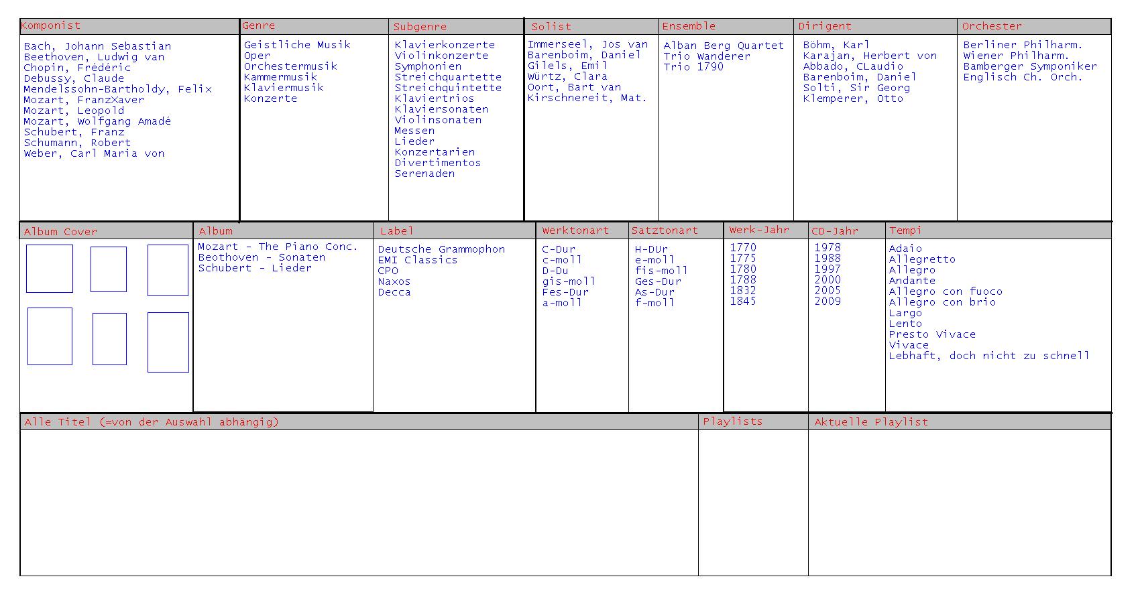Select Englisch Ch. Orch.
The width and height of the screenshot is (1142, 599).
[x=1023, y=77]
